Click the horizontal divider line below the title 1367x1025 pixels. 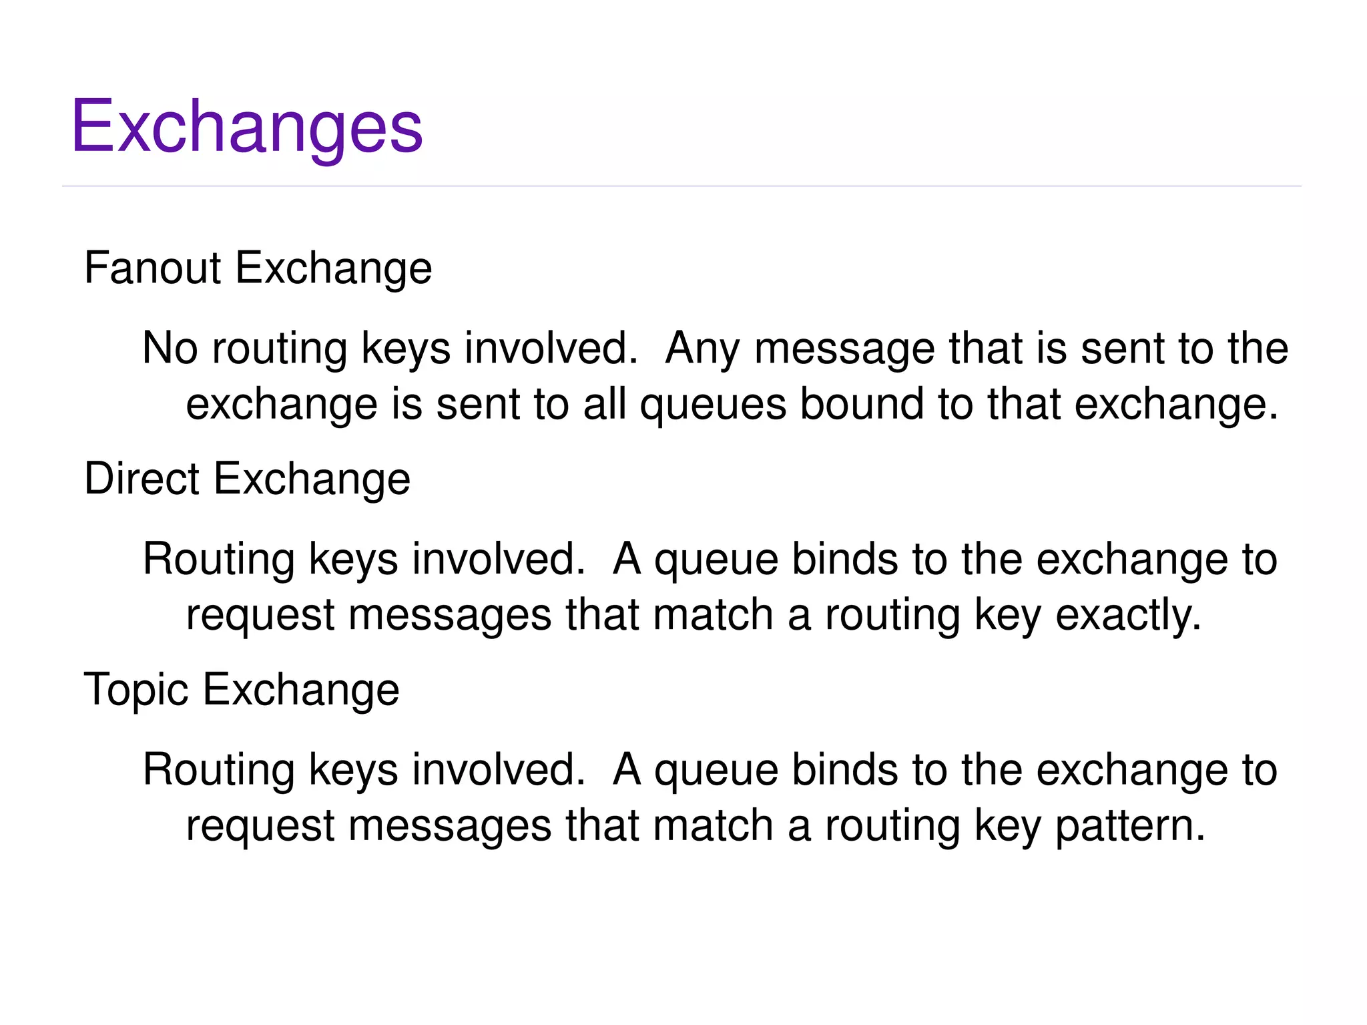[x=681, y=186]
